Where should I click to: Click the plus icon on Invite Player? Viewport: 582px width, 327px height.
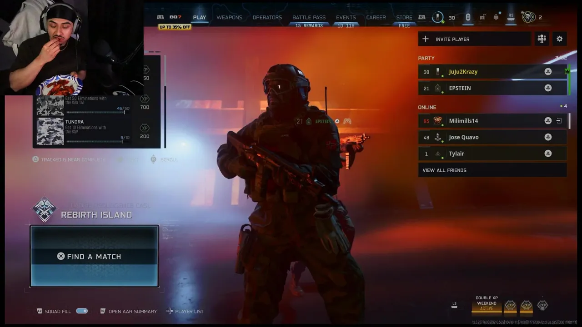pos(425,39)
